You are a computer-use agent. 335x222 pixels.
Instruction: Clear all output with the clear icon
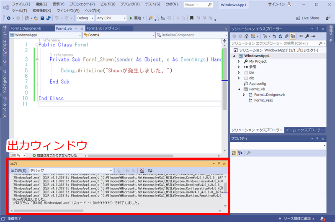(142, 171)
